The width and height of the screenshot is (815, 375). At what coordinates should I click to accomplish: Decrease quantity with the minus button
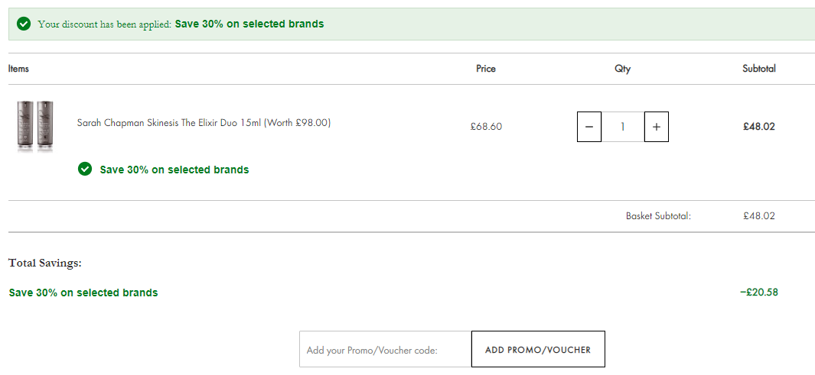589,127
